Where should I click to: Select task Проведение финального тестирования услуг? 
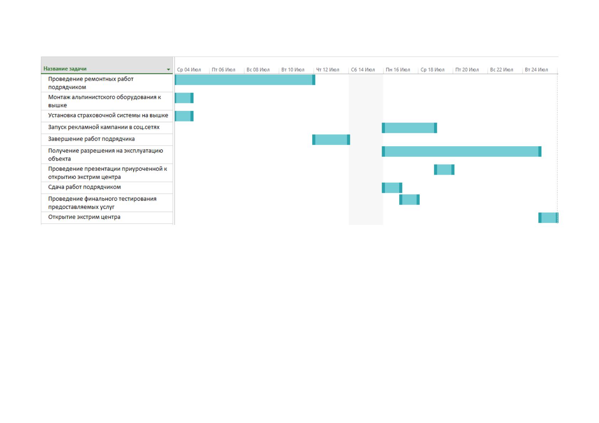click(x=107, y=203)
